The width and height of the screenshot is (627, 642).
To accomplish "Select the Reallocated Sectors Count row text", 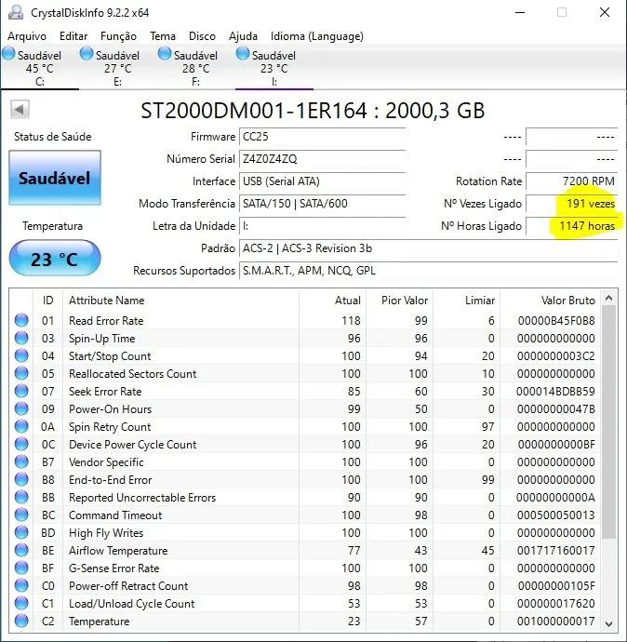I will pos(133,373).
